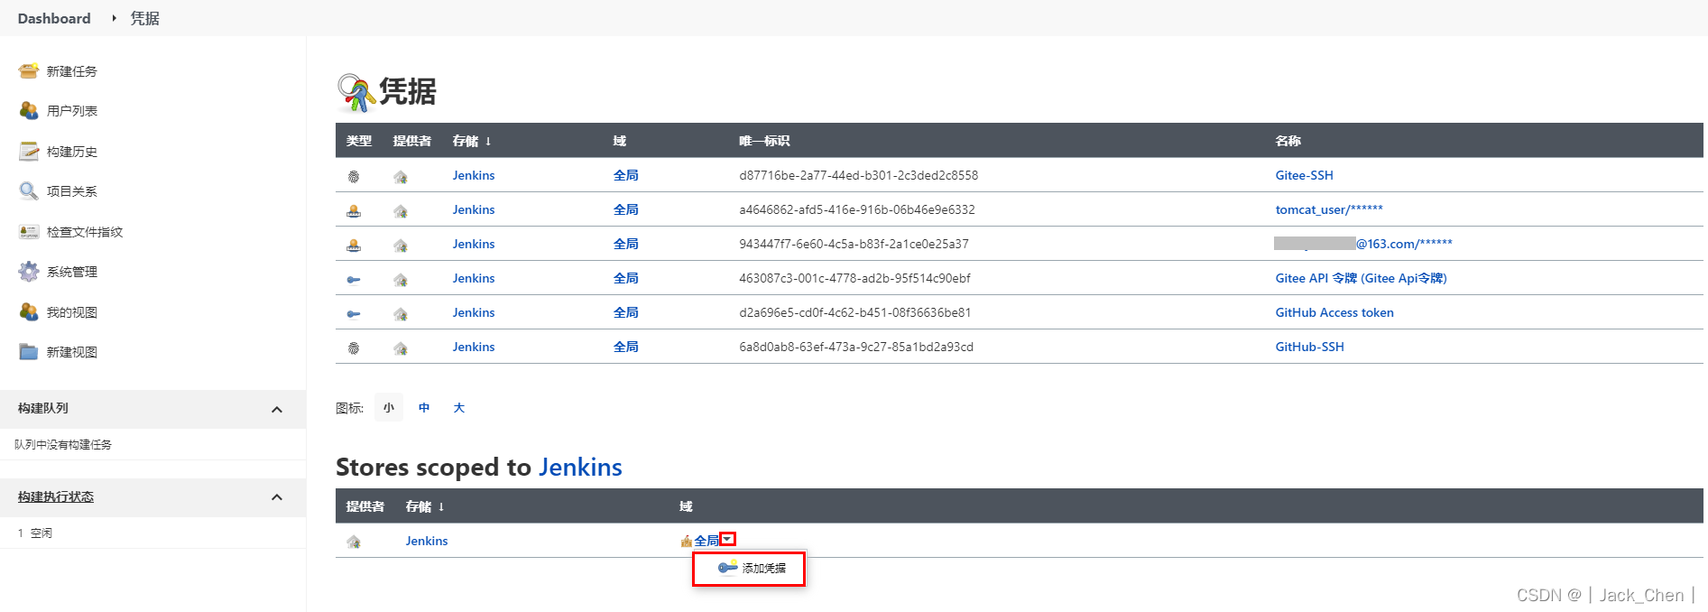Screen dimensions: 1708x612
Task: Click the token type icon in Gitee API row
Action: click(354, 280)
